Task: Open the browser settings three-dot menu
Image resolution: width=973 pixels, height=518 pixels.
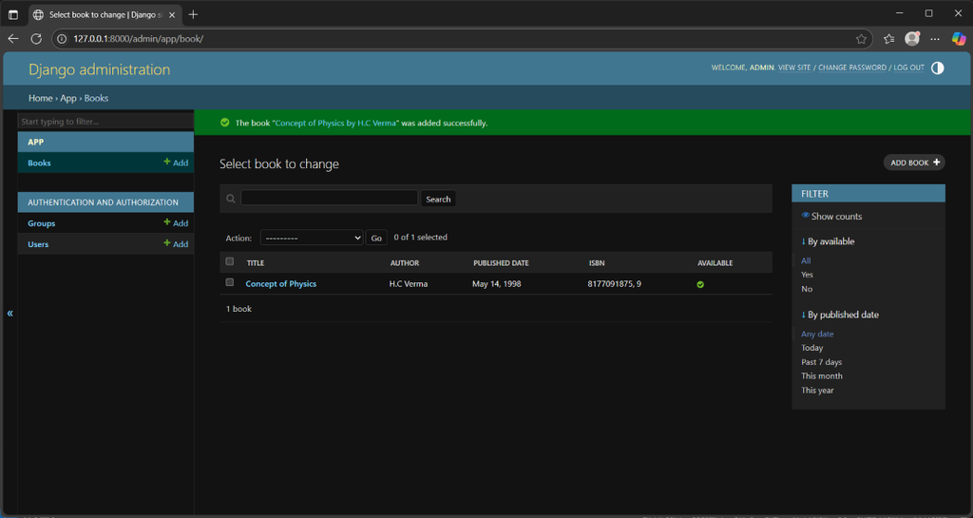Action: pos(935,38)
